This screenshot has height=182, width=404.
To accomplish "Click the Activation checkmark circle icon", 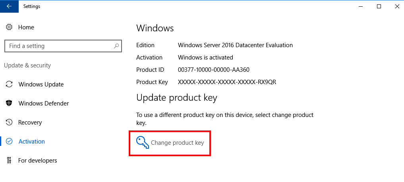I will (9, 142).
